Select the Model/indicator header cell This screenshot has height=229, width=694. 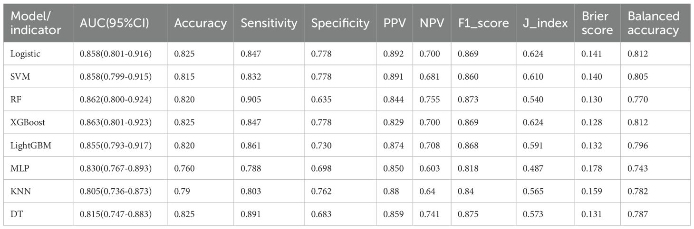pyautogui.click(x=36, y=23)
